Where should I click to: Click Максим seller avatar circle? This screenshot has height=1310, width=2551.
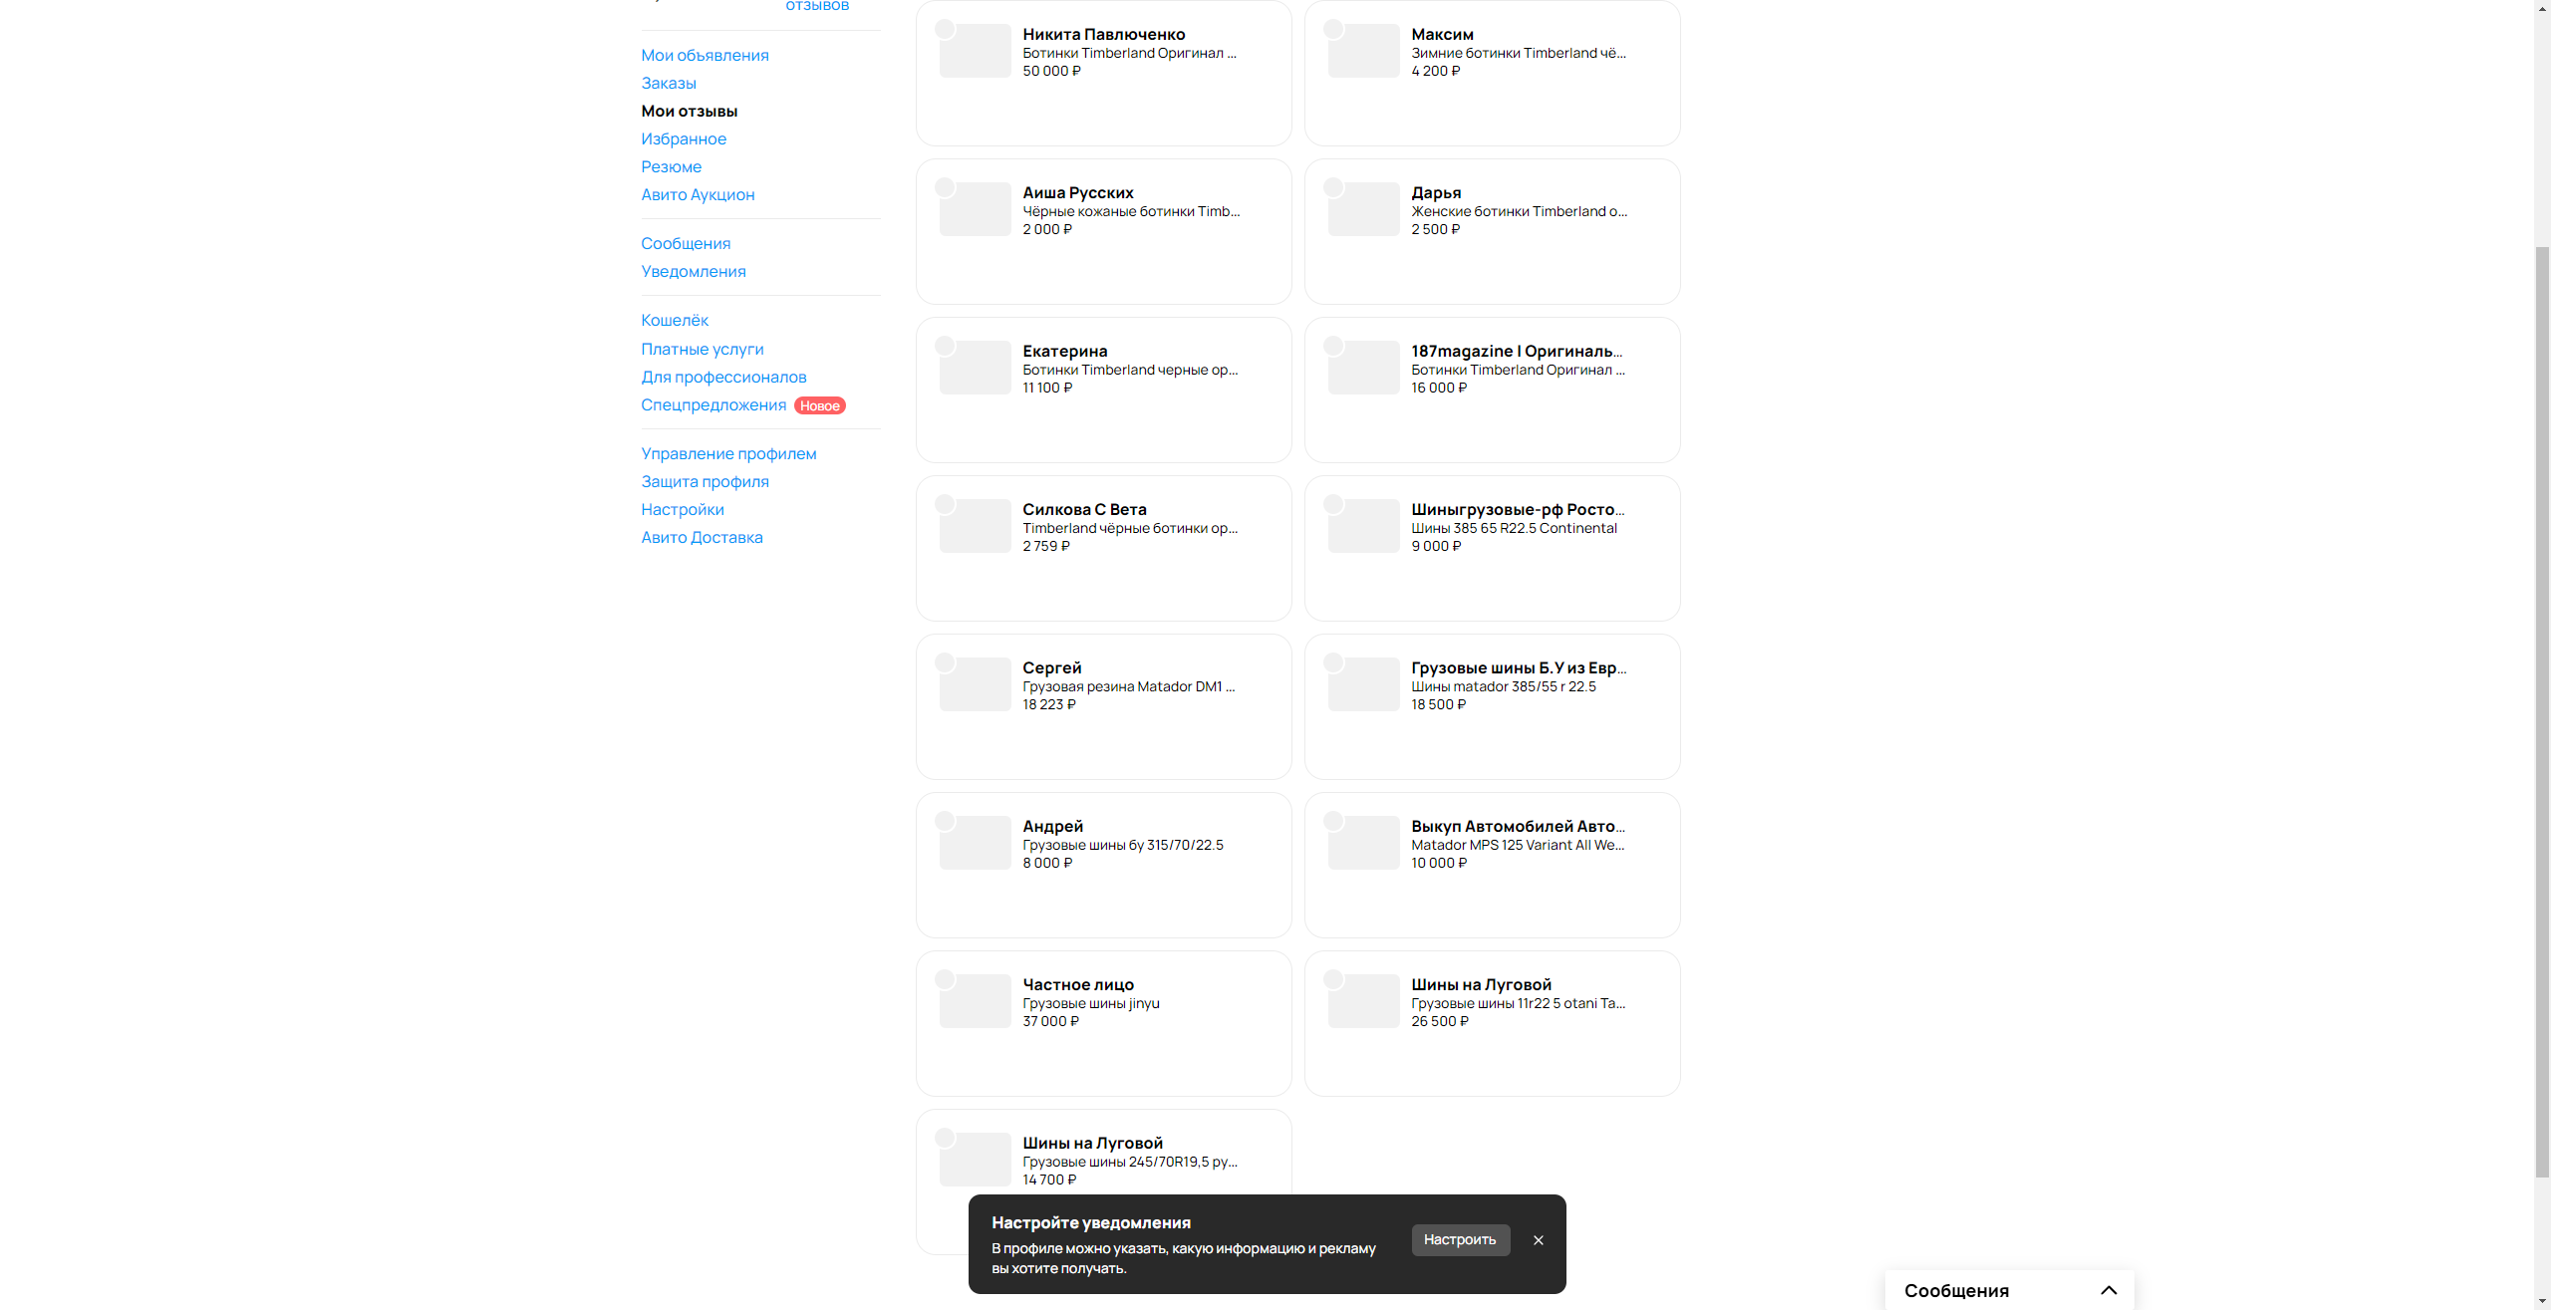click(x=1333, y=29)
